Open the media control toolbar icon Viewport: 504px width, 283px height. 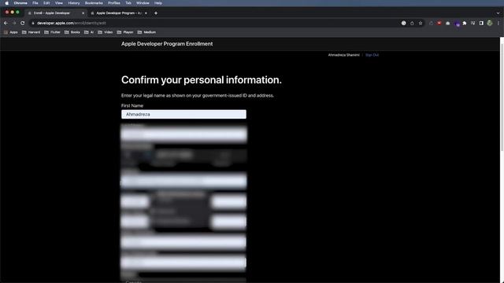(x=472, y=23)
